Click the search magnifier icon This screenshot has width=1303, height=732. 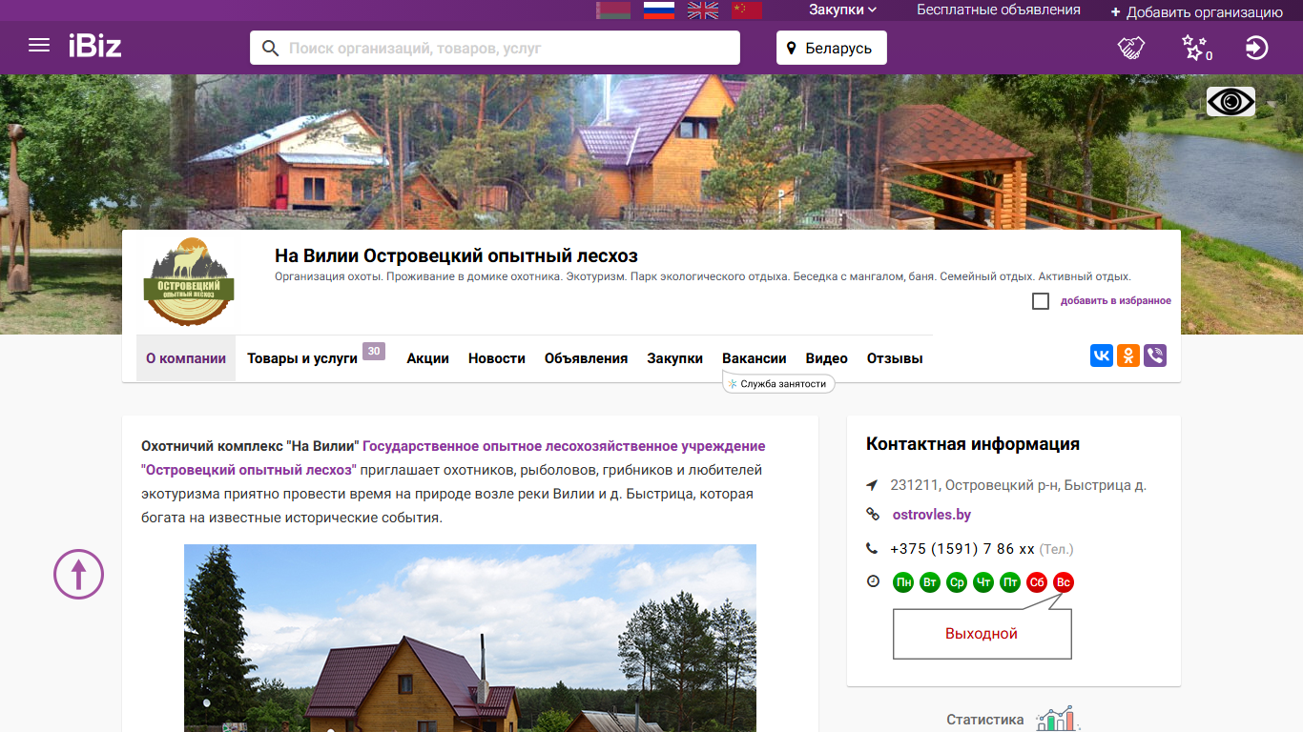[270, 48]
